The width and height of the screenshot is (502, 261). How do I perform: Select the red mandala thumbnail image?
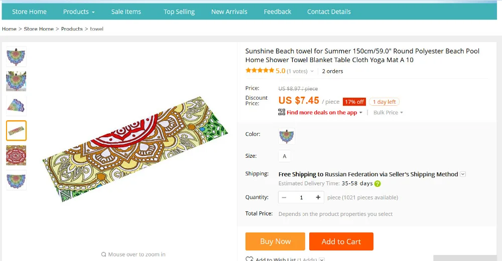16,155
